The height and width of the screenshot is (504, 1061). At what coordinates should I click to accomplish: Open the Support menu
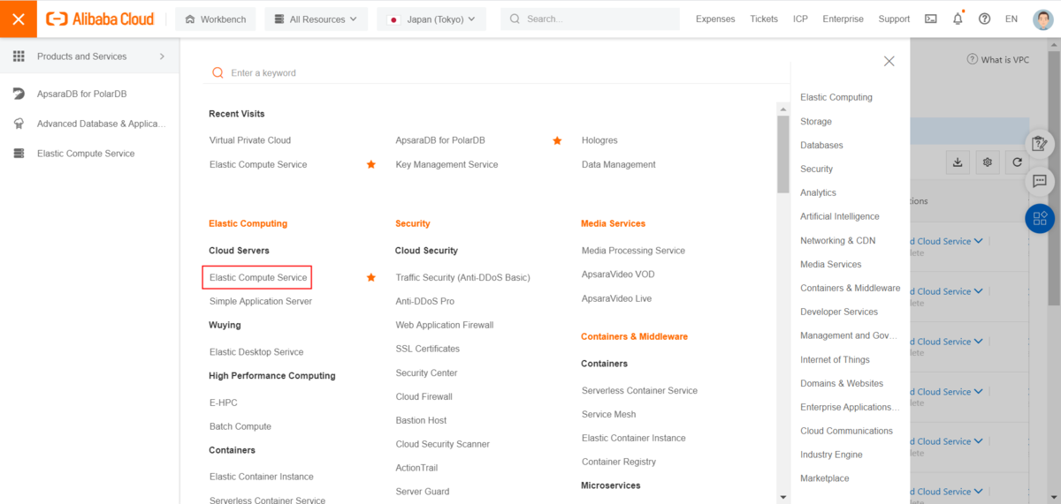(x=894, y=19)
